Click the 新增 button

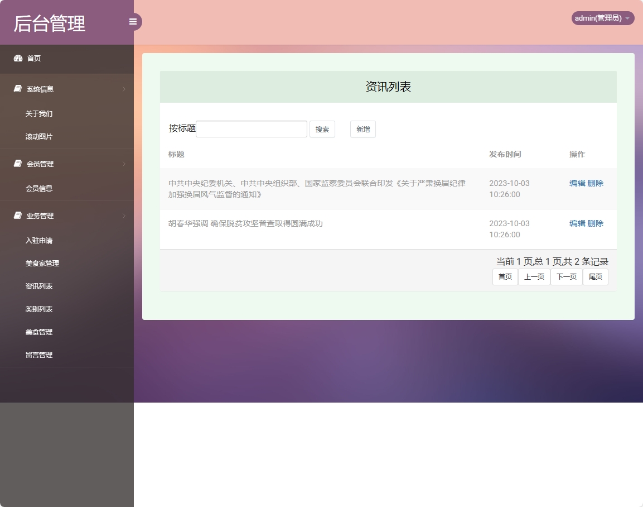[362, 129]
